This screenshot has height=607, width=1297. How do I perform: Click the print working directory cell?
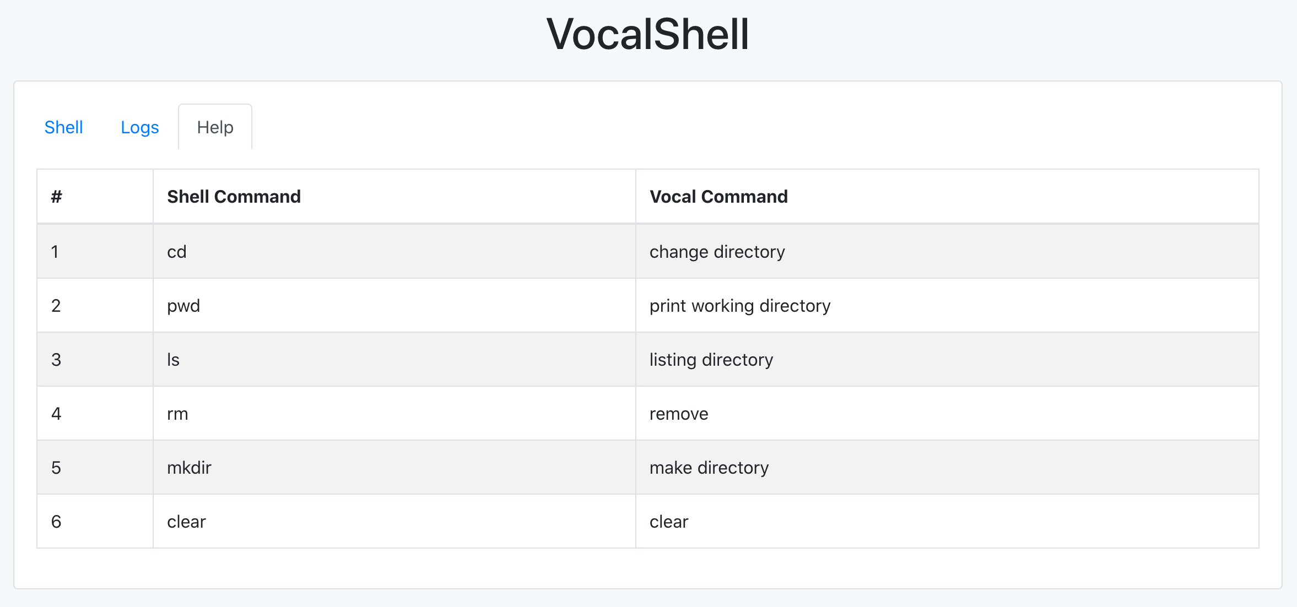(x=739, y=306)
